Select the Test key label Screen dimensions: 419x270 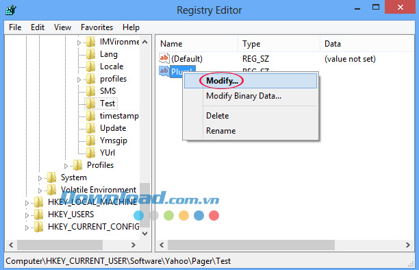point(107,103)
